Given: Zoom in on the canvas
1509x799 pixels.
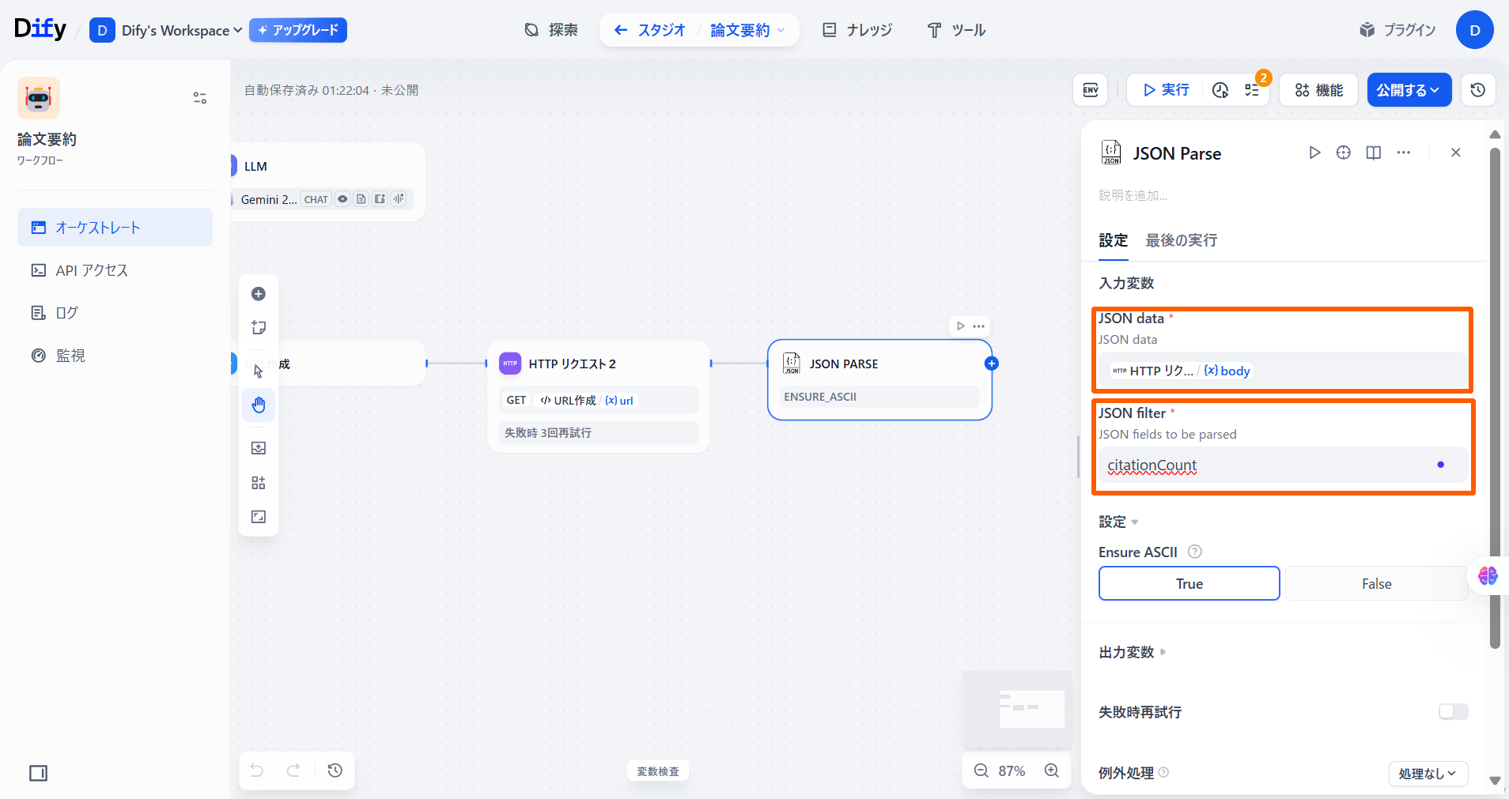Looking at the screenshot, I should click(x=1051, y=771).
